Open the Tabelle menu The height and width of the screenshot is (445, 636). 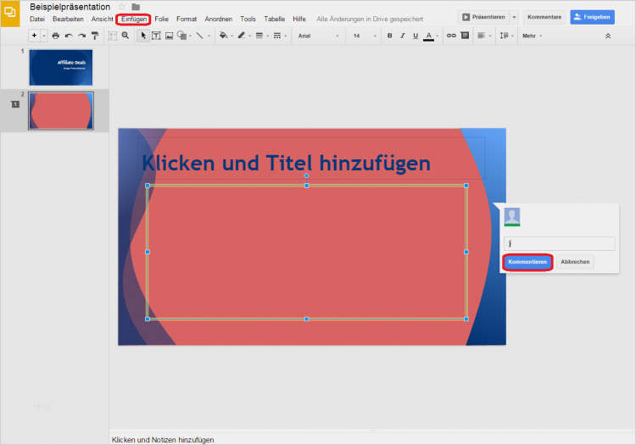[x=274, y=19]
